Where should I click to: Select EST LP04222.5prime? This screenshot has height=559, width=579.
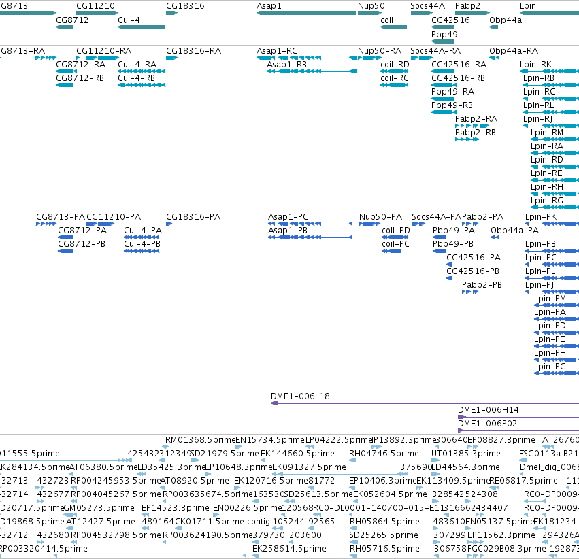(338, 440)
